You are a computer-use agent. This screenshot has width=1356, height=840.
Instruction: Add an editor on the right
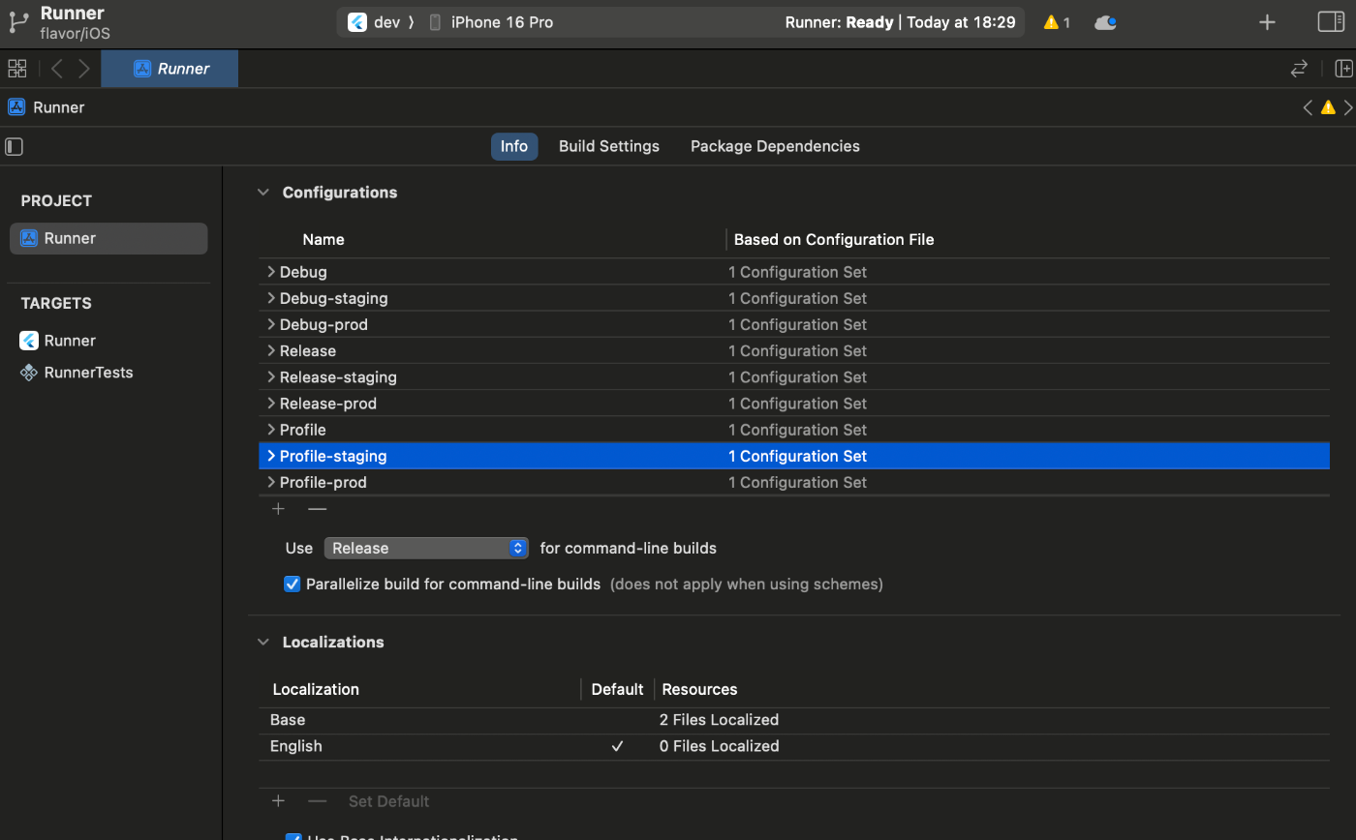pyautogui.click(x=1344, y=69)
